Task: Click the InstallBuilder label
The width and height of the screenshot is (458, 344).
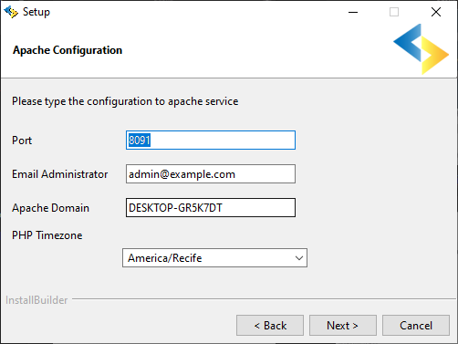Action: pyautogui.click(x=36, y=300)
